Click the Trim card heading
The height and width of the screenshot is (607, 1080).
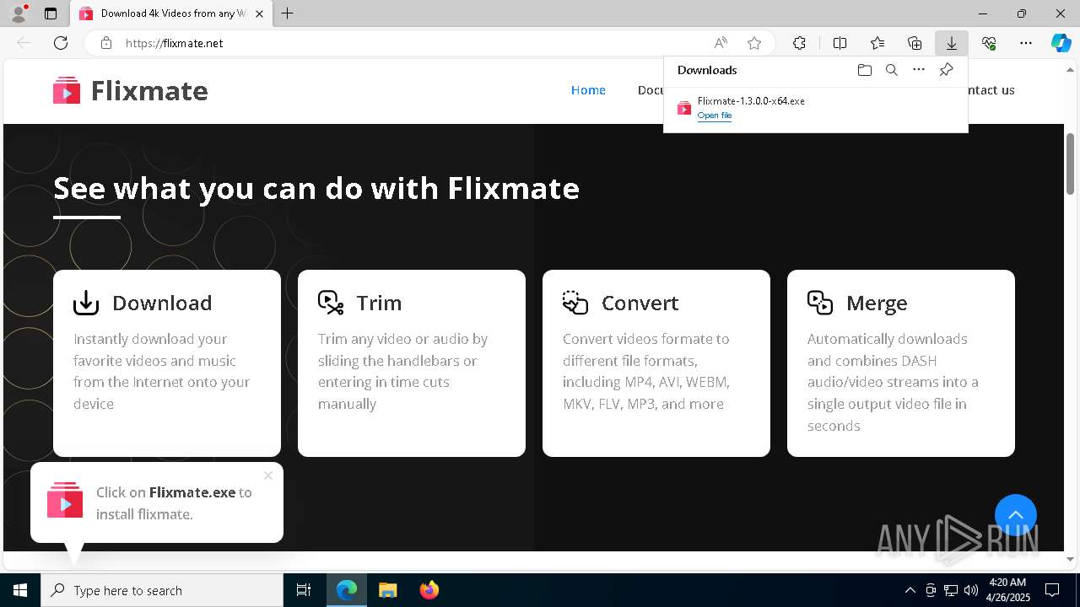pyautogui.click(x=379, y=303)
